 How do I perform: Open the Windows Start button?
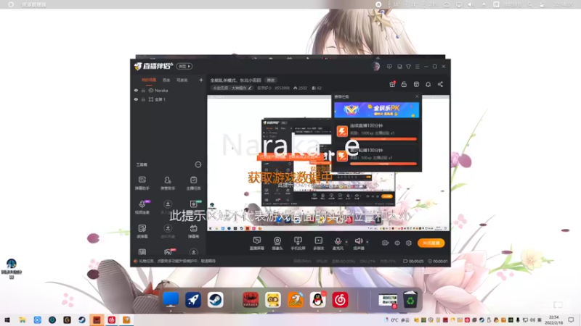[7, 320]
